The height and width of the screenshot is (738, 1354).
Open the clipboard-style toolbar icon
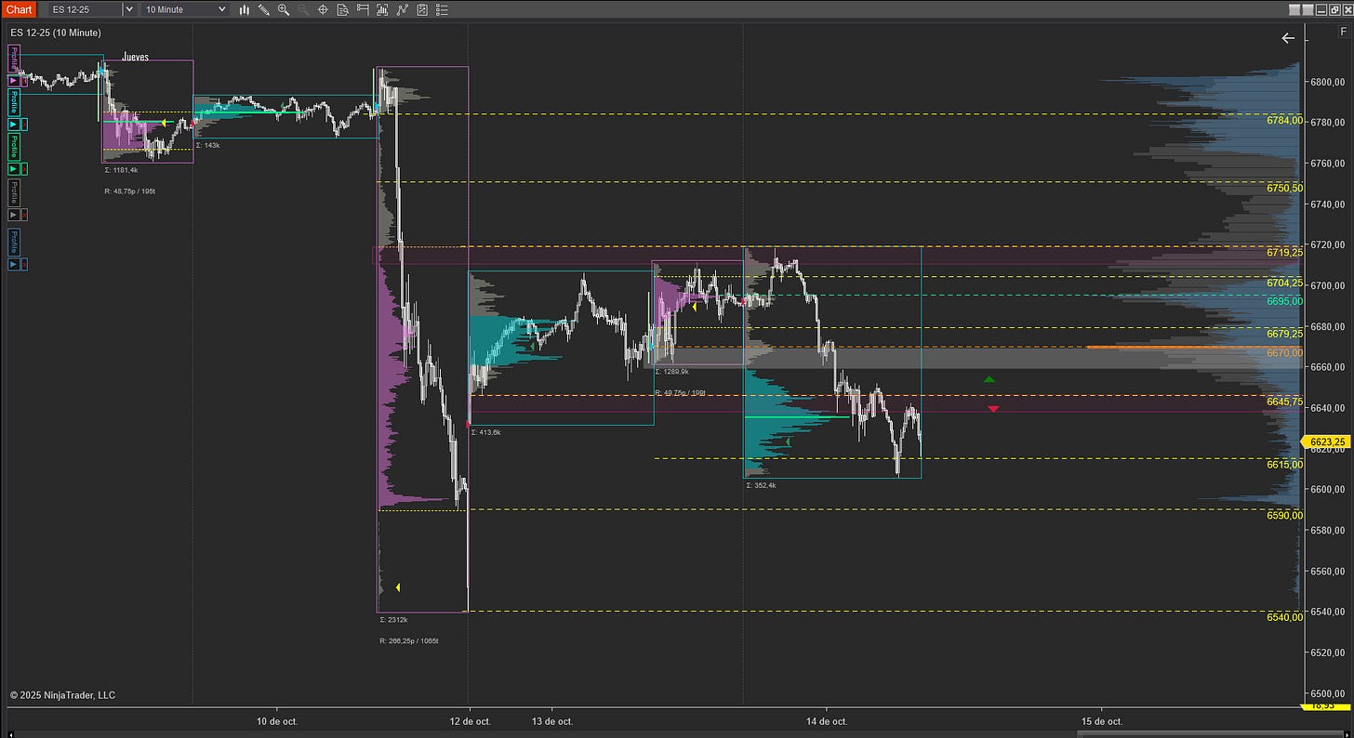pos(421,9)
